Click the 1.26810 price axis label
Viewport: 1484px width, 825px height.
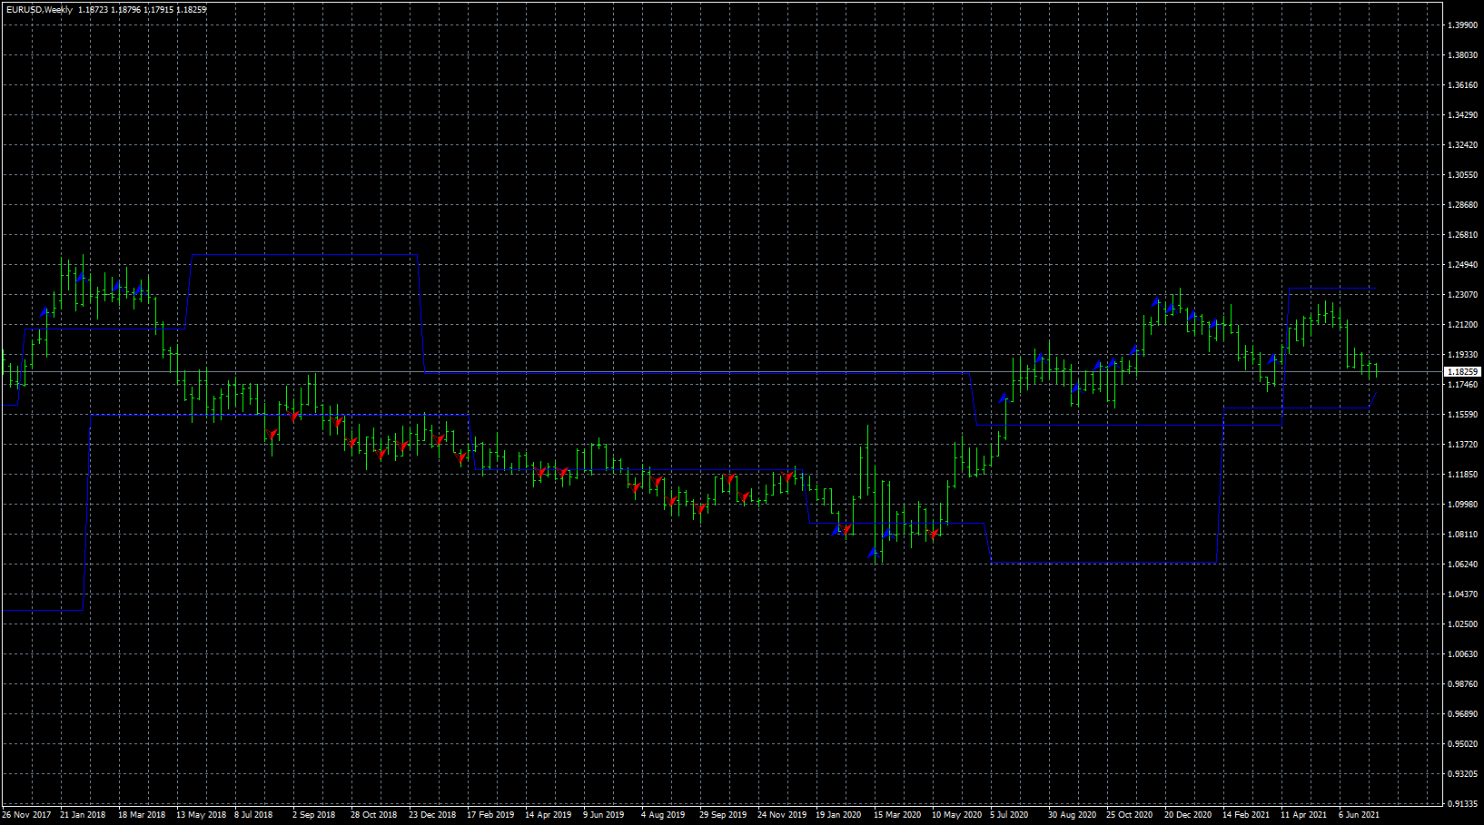point(1462,235)
